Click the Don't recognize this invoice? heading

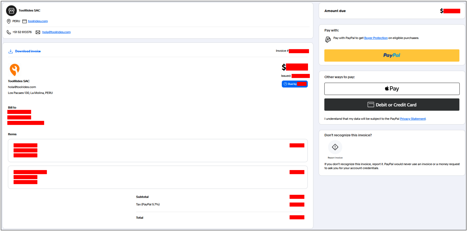click(348, 135)
